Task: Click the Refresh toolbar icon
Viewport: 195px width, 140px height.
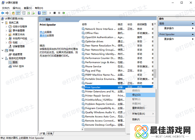Action: click(x=29, y=13)
